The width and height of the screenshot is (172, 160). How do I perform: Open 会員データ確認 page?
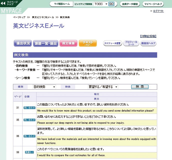coord(130,4)
